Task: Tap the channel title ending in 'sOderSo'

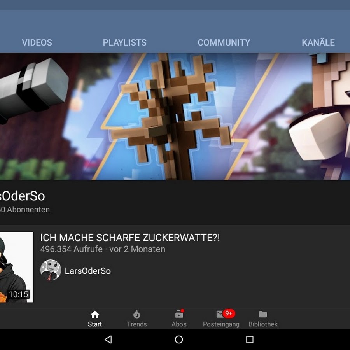Action: point(22,196)
